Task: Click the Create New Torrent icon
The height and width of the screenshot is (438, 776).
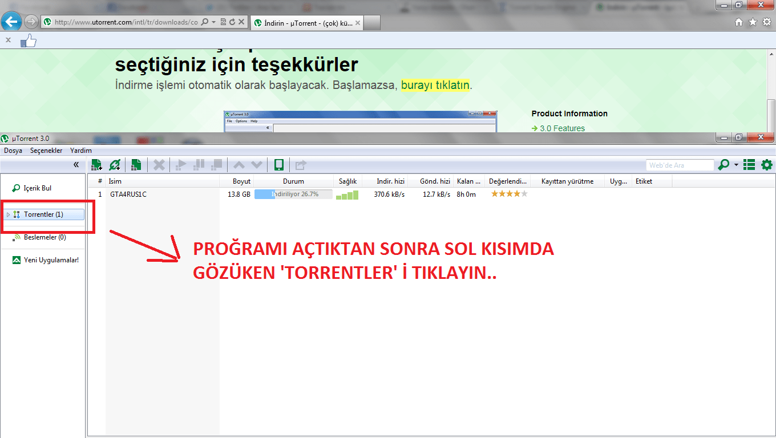Action: [136, 165]
